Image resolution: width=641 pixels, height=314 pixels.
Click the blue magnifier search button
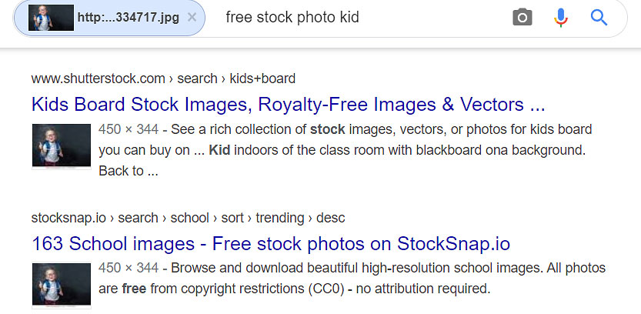coord(599,18)
